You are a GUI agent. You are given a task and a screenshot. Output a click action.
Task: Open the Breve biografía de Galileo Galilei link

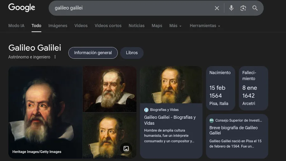(x=234, y=130)
